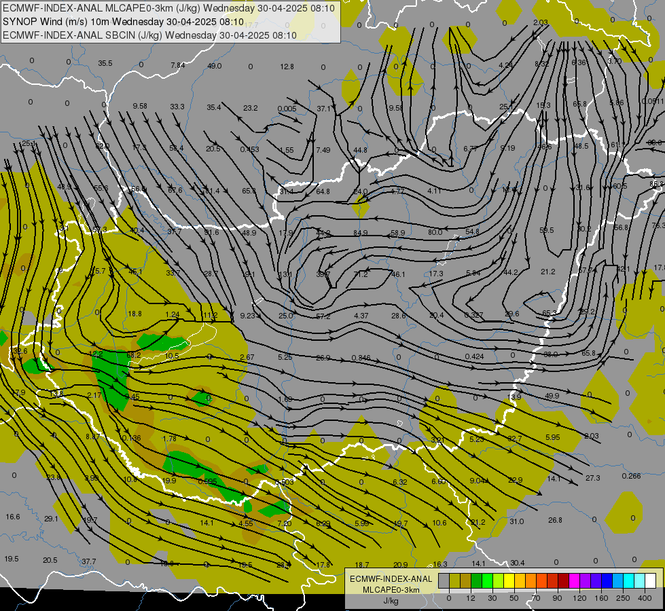Click the 7.84 value near the top
Screen dimensions: 665x611
pyautogui.click(x=178, y=65)
